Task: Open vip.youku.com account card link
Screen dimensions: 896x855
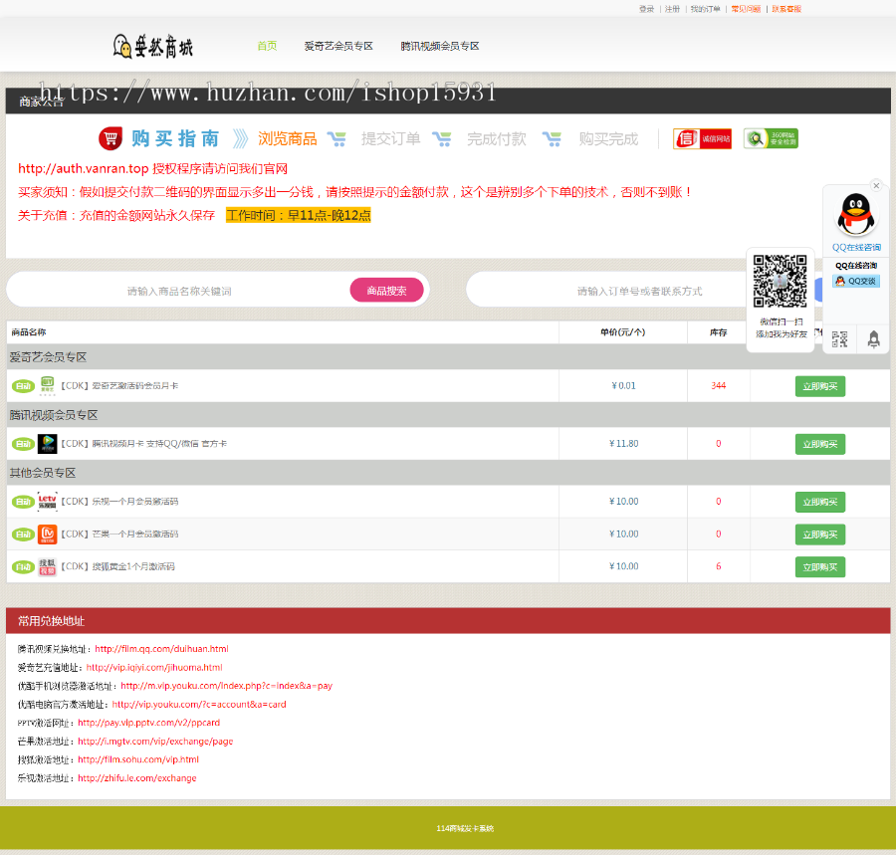Action: pos(199,705)
